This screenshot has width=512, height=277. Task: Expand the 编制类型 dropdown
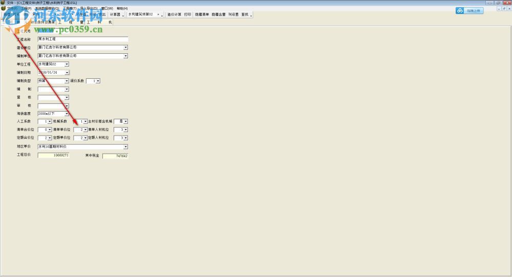pyautogui.click(x=67, y=81)
